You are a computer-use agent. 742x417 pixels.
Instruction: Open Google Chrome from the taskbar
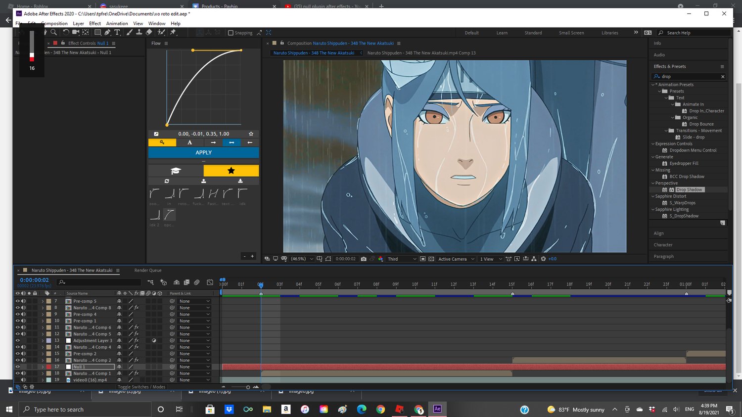[x=380, y=409]
